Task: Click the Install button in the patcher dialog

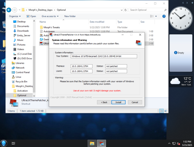Action: [118, 102]
